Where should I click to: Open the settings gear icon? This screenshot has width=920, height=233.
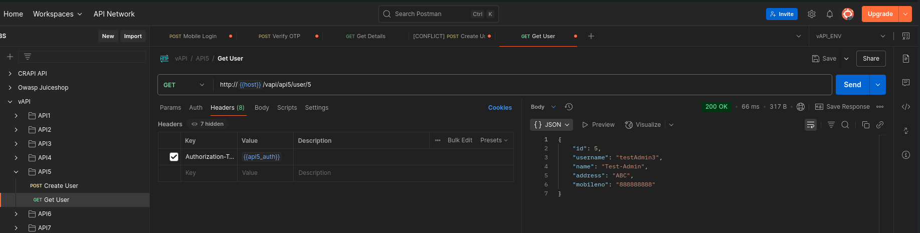click(x=811, y=14)
